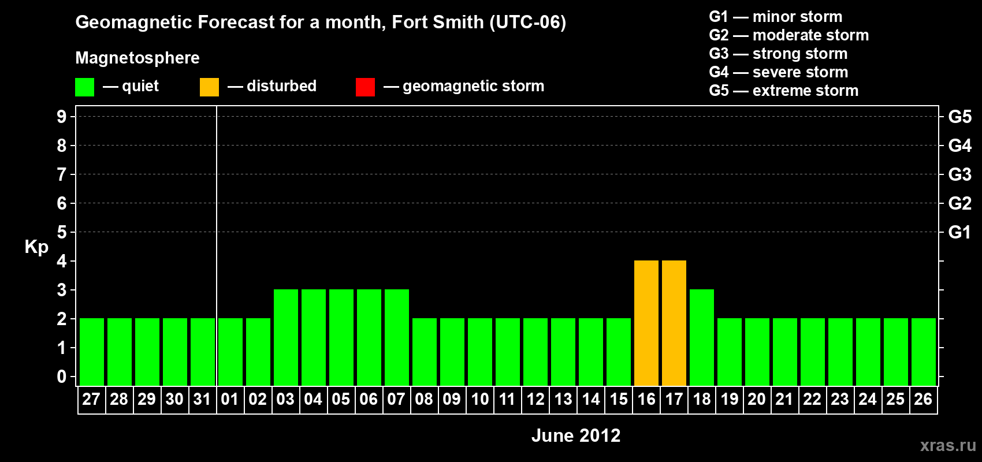Click the Kp axis value 9

coord(62,117)
